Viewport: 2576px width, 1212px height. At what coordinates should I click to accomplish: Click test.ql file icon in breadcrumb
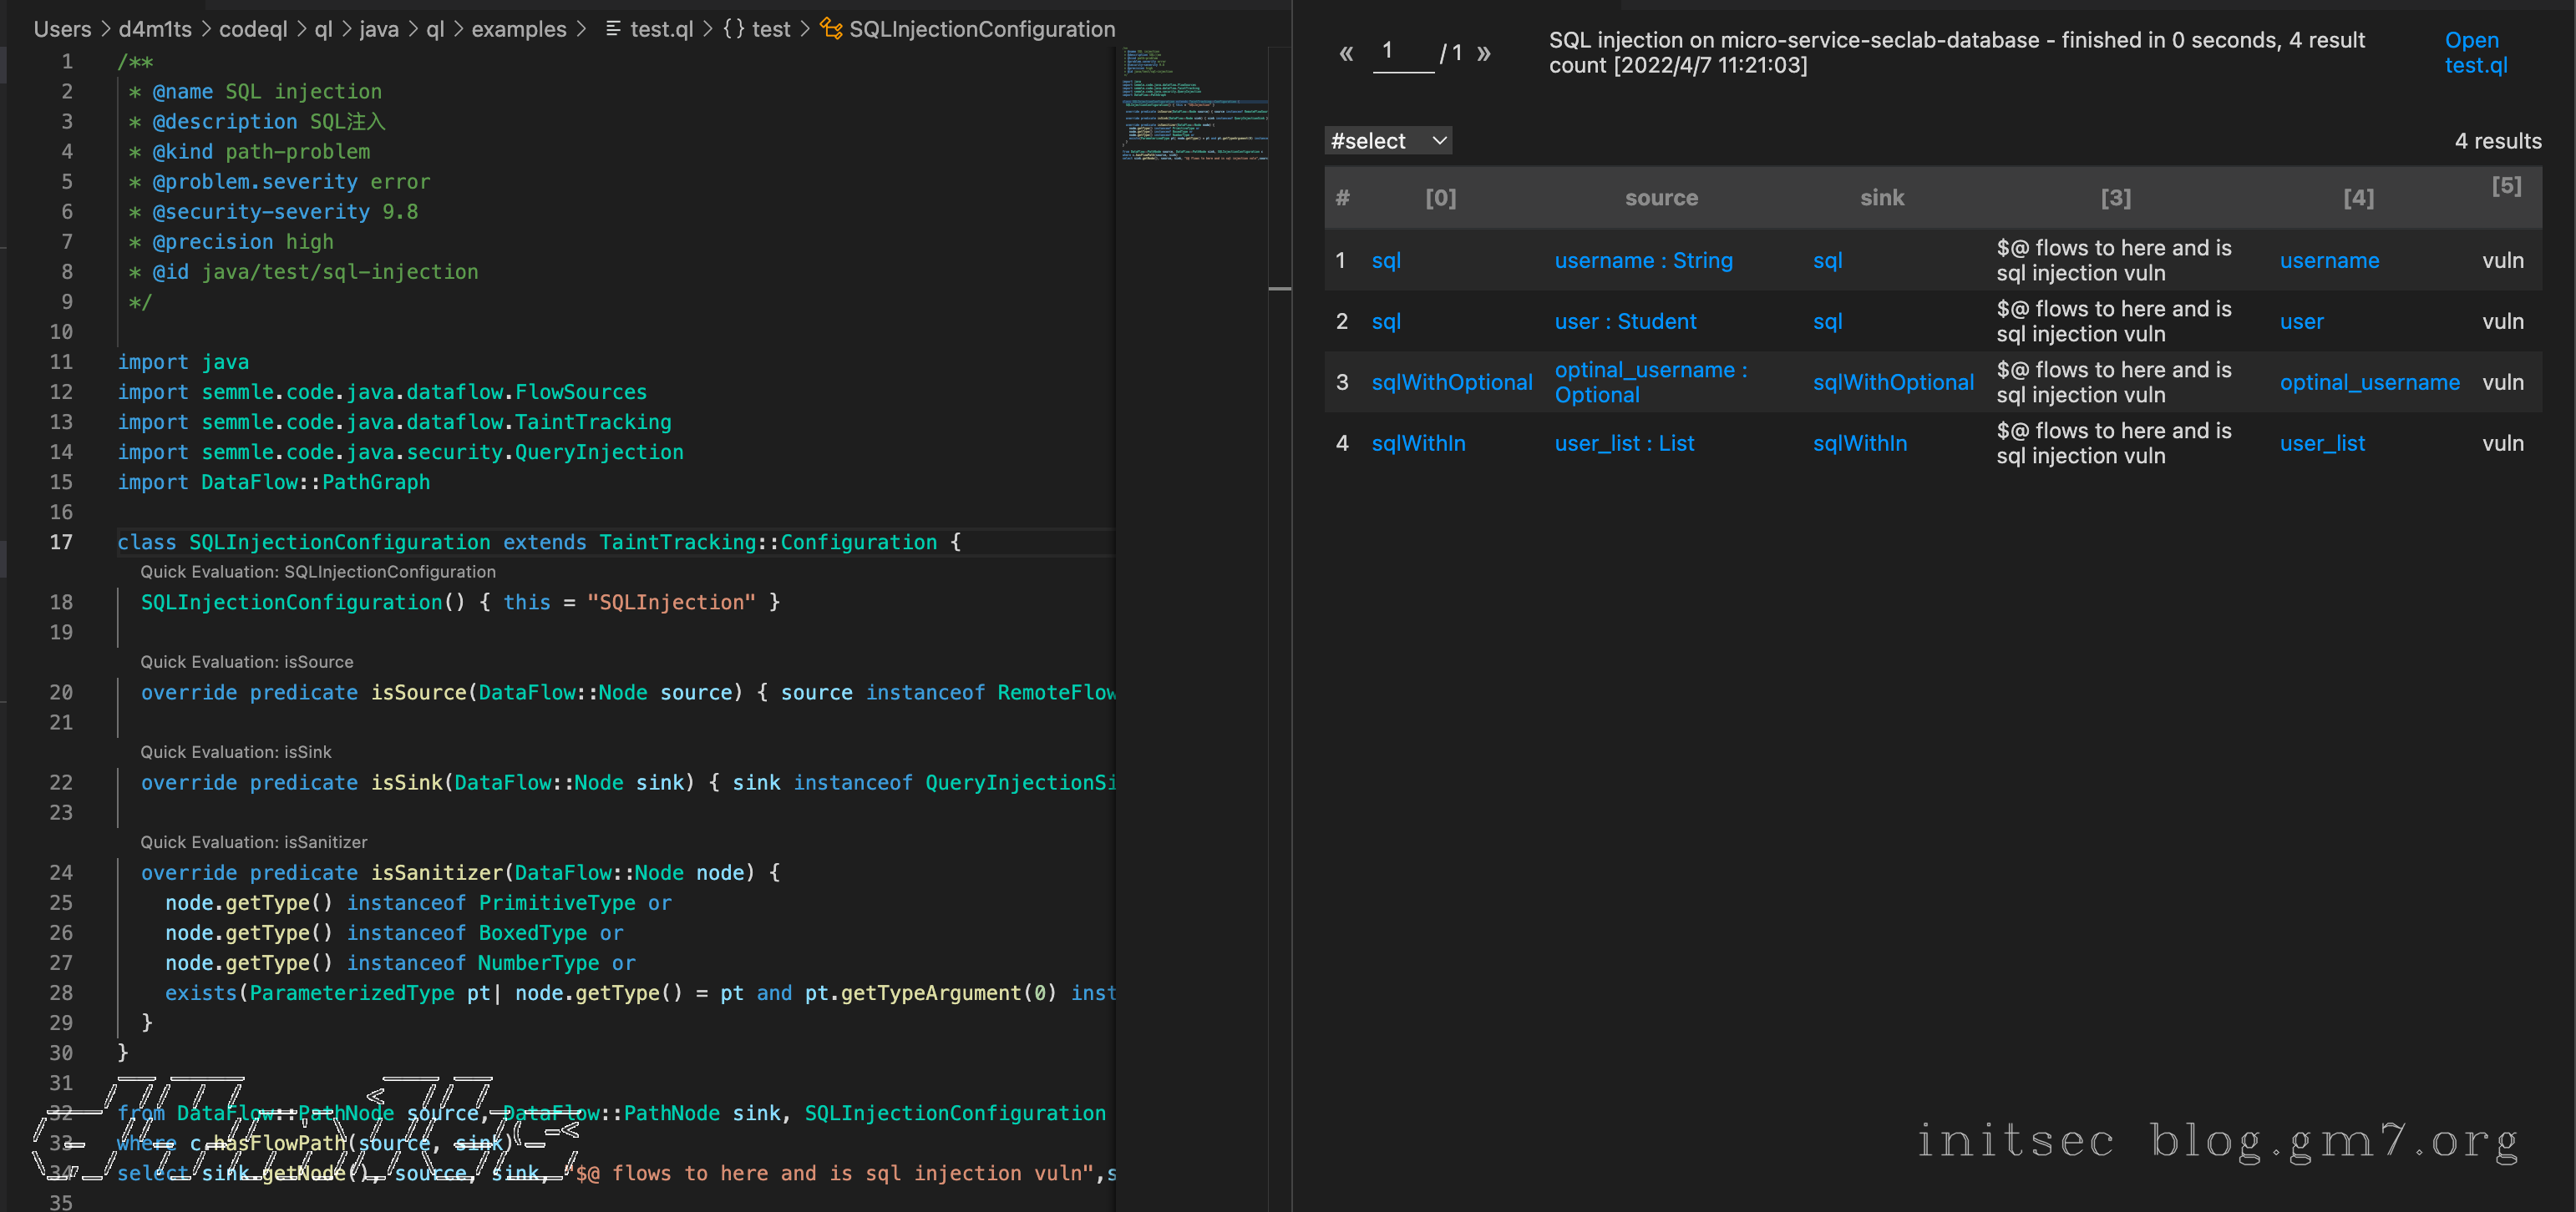[x=613, y=29]
